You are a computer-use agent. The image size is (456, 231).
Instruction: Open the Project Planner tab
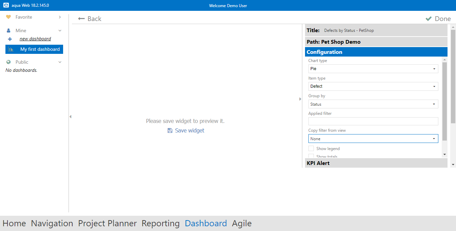107,223
